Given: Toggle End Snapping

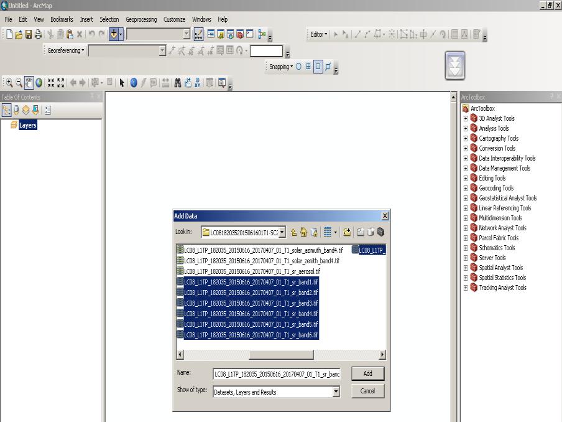Looking at the screenshot, I should (x=308, y=67).
